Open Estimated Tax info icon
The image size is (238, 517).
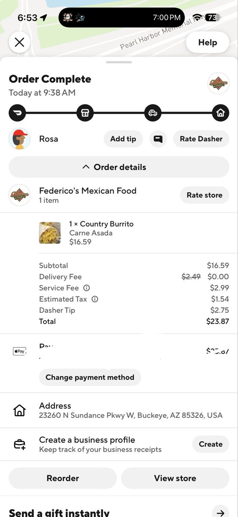coord(95,299)
